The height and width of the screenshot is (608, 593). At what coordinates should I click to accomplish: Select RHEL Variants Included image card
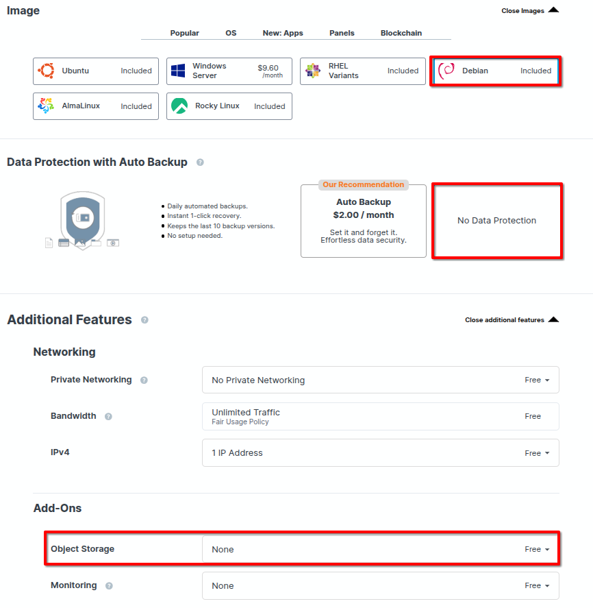click(x=362, y=71)
